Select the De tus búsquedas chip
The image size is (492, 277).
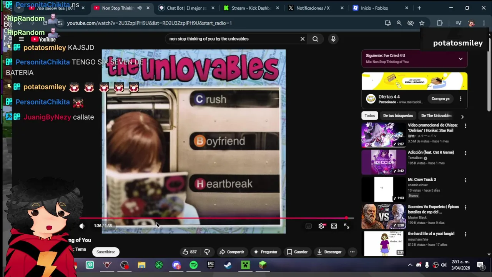tap(398, 116)
